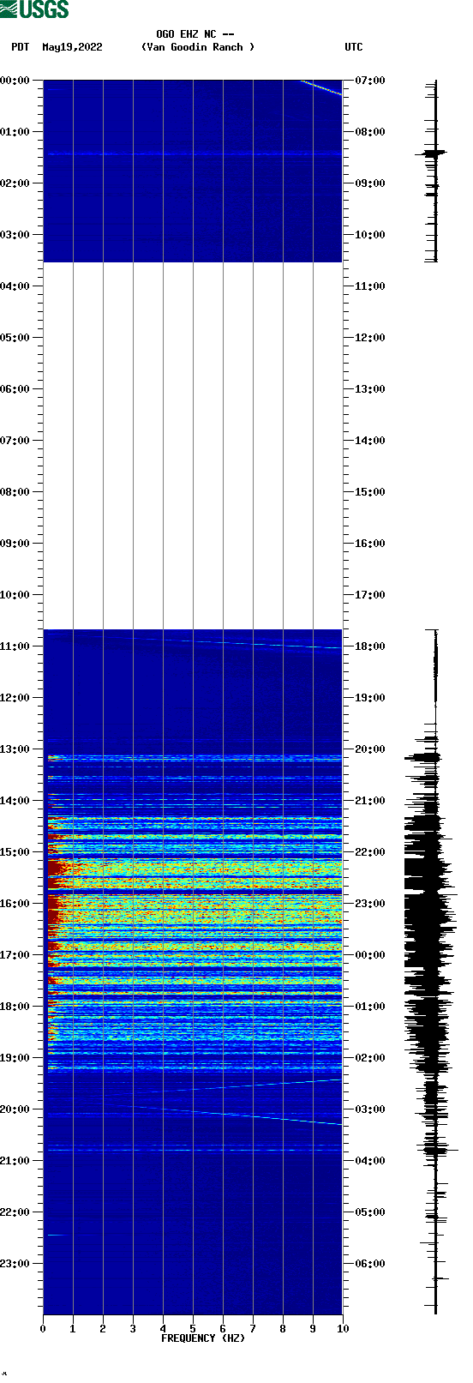The image size is (473, 1383).
Task: Click the 11:00 UTC time label
Action: [x=370, y=286]
